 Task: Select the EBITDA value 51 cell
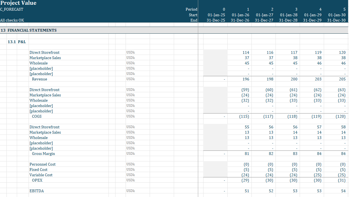click(243, 191)
